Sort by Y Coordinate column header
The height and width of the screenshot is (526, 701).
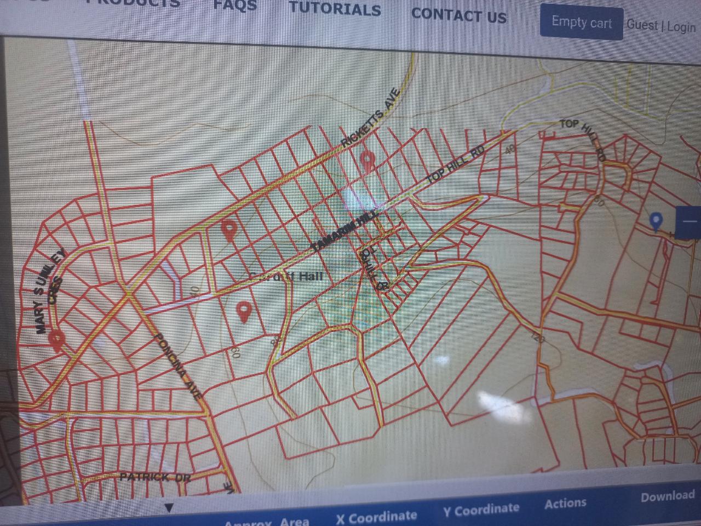tap(481, 510)
